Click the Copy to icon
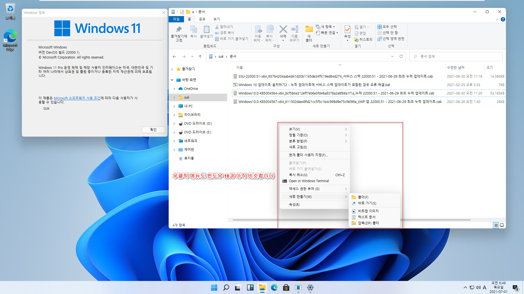The image size is (524, 294). pyautogui.click(x=269, y=33)
